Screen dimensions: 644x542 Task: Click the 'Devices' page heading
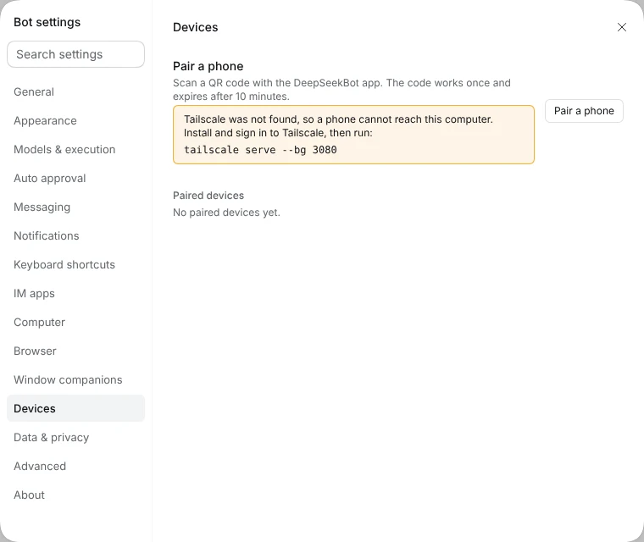(196, 27)
